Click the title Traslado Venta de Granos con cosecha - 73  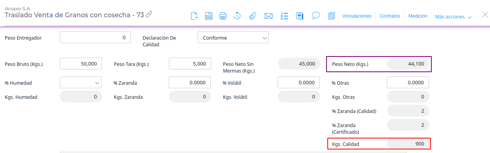click(x=74, y=15)
